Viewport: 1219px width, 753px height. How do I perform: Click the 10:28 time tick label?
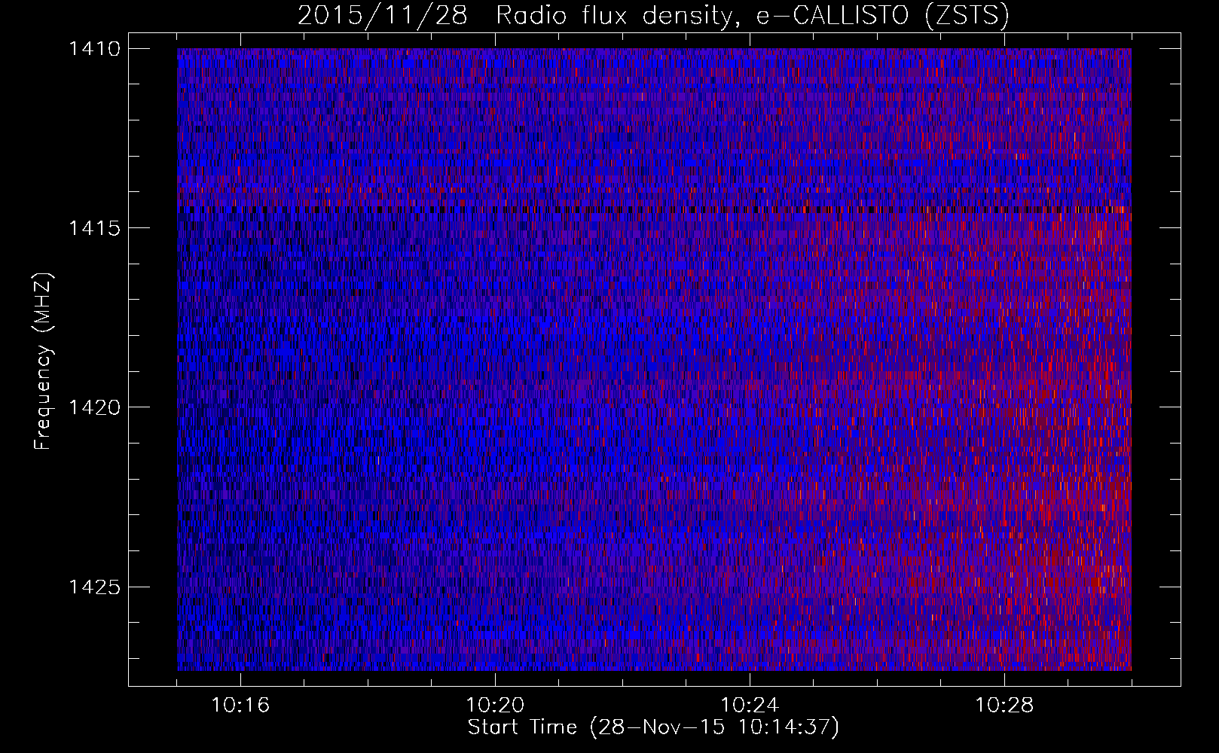pyautogui.click(x=1004, y=706)
